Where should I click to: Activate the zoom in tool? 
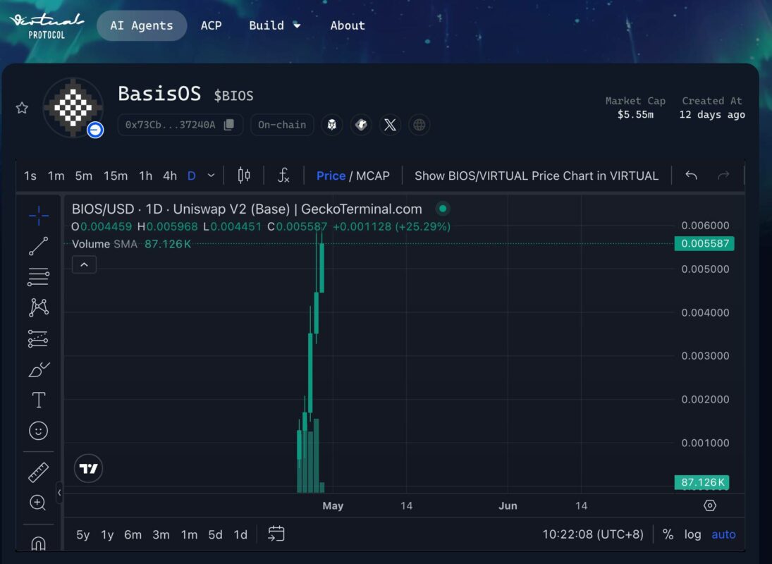(x=38, y=503)
